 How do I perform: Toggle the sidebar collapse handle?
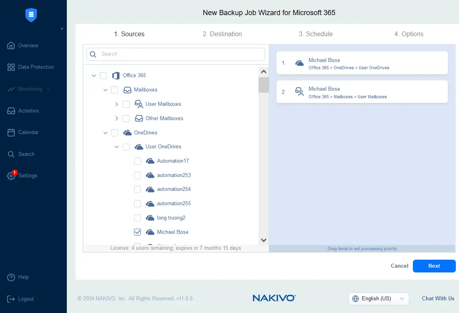point(62,29)
